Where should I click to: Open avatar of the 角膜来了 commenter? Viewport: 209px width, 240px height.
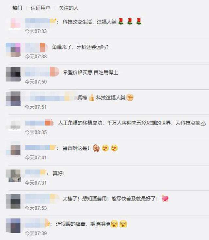click(x=13, y=50)
